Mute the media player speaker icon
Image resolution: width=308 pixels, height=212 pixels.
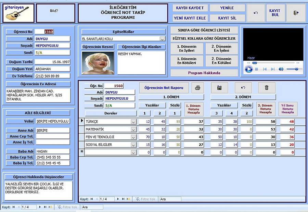pos(281,69)
